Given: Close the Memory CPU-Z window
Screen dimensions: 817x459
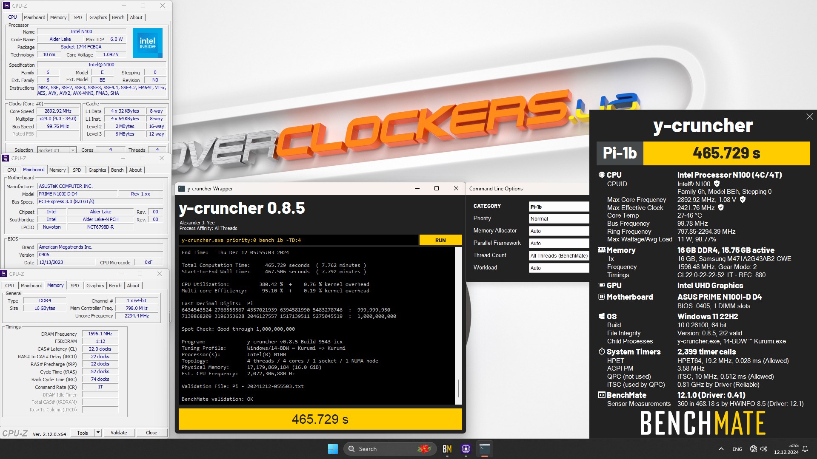Looking at the screenshot, I should pyautogui.click(x=159, y=274).
